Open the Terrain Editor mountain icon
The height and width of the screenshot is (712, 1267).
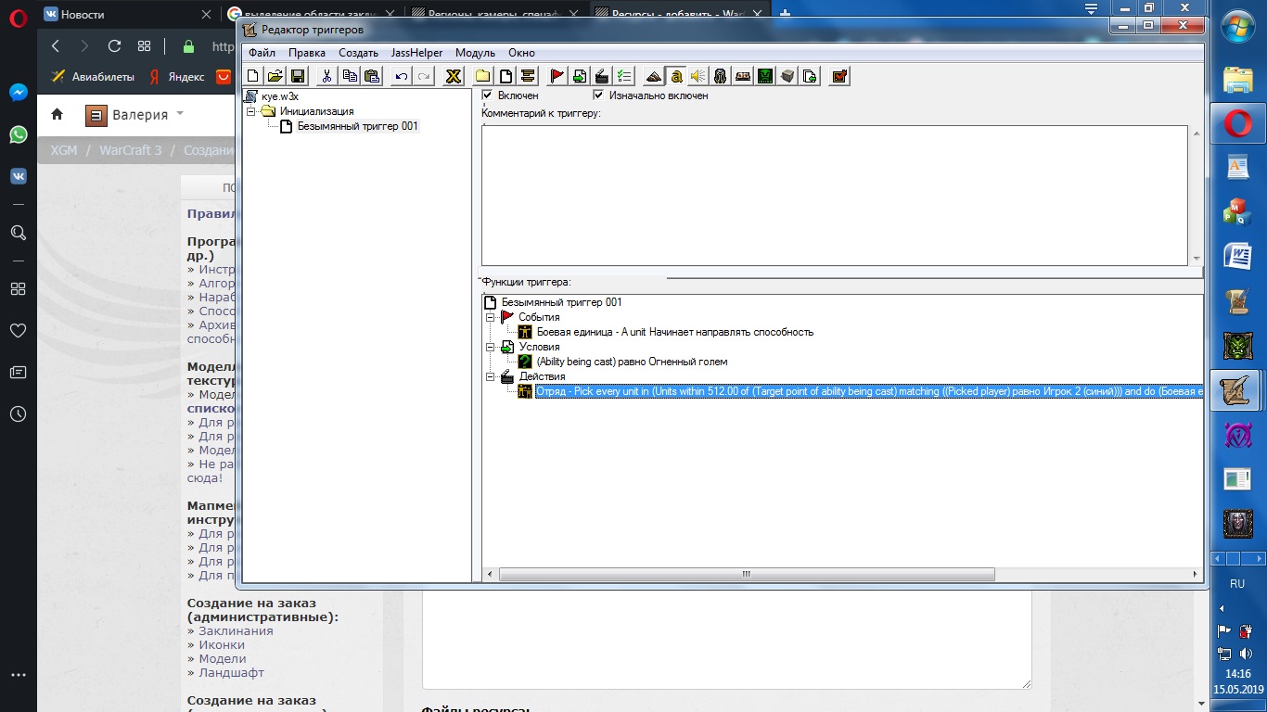[654, 76]
